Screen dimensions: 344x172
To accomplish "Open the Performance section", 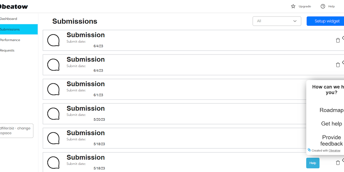I will (10, 40).
